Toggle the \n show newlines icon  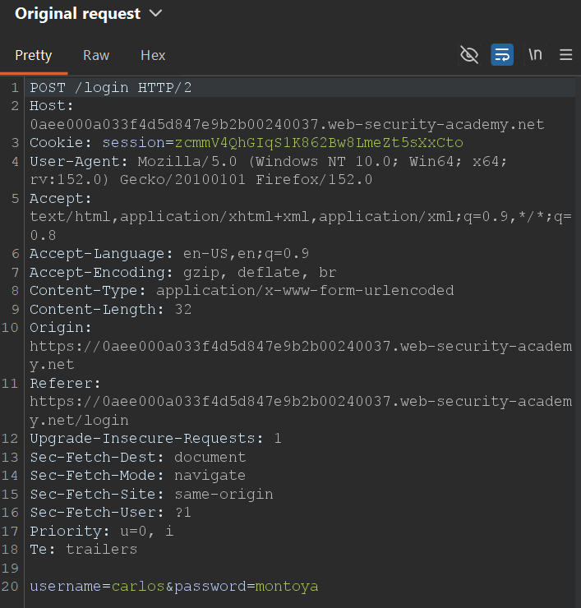[535, 55]
